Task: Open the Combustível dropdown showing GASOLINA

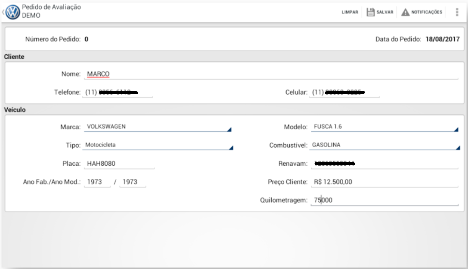Action: coord(385,145)
